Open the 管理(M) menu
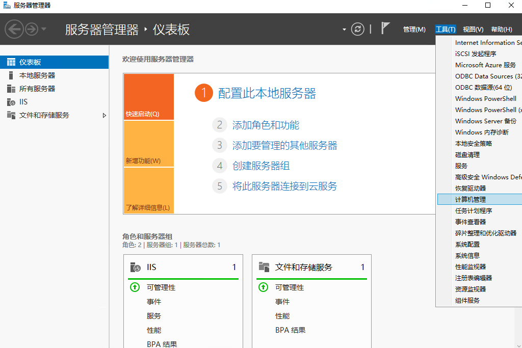The image size is (522, 348). (414, 30)
